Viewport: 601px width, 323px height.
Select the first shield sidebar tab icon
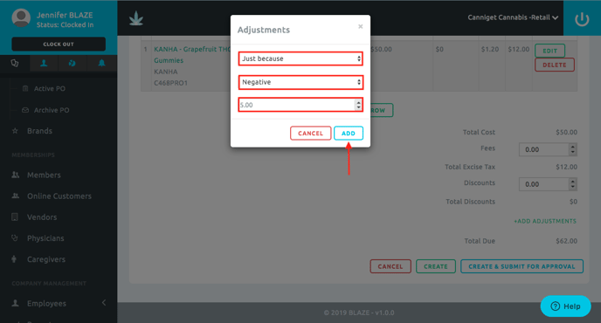[15, 63]
